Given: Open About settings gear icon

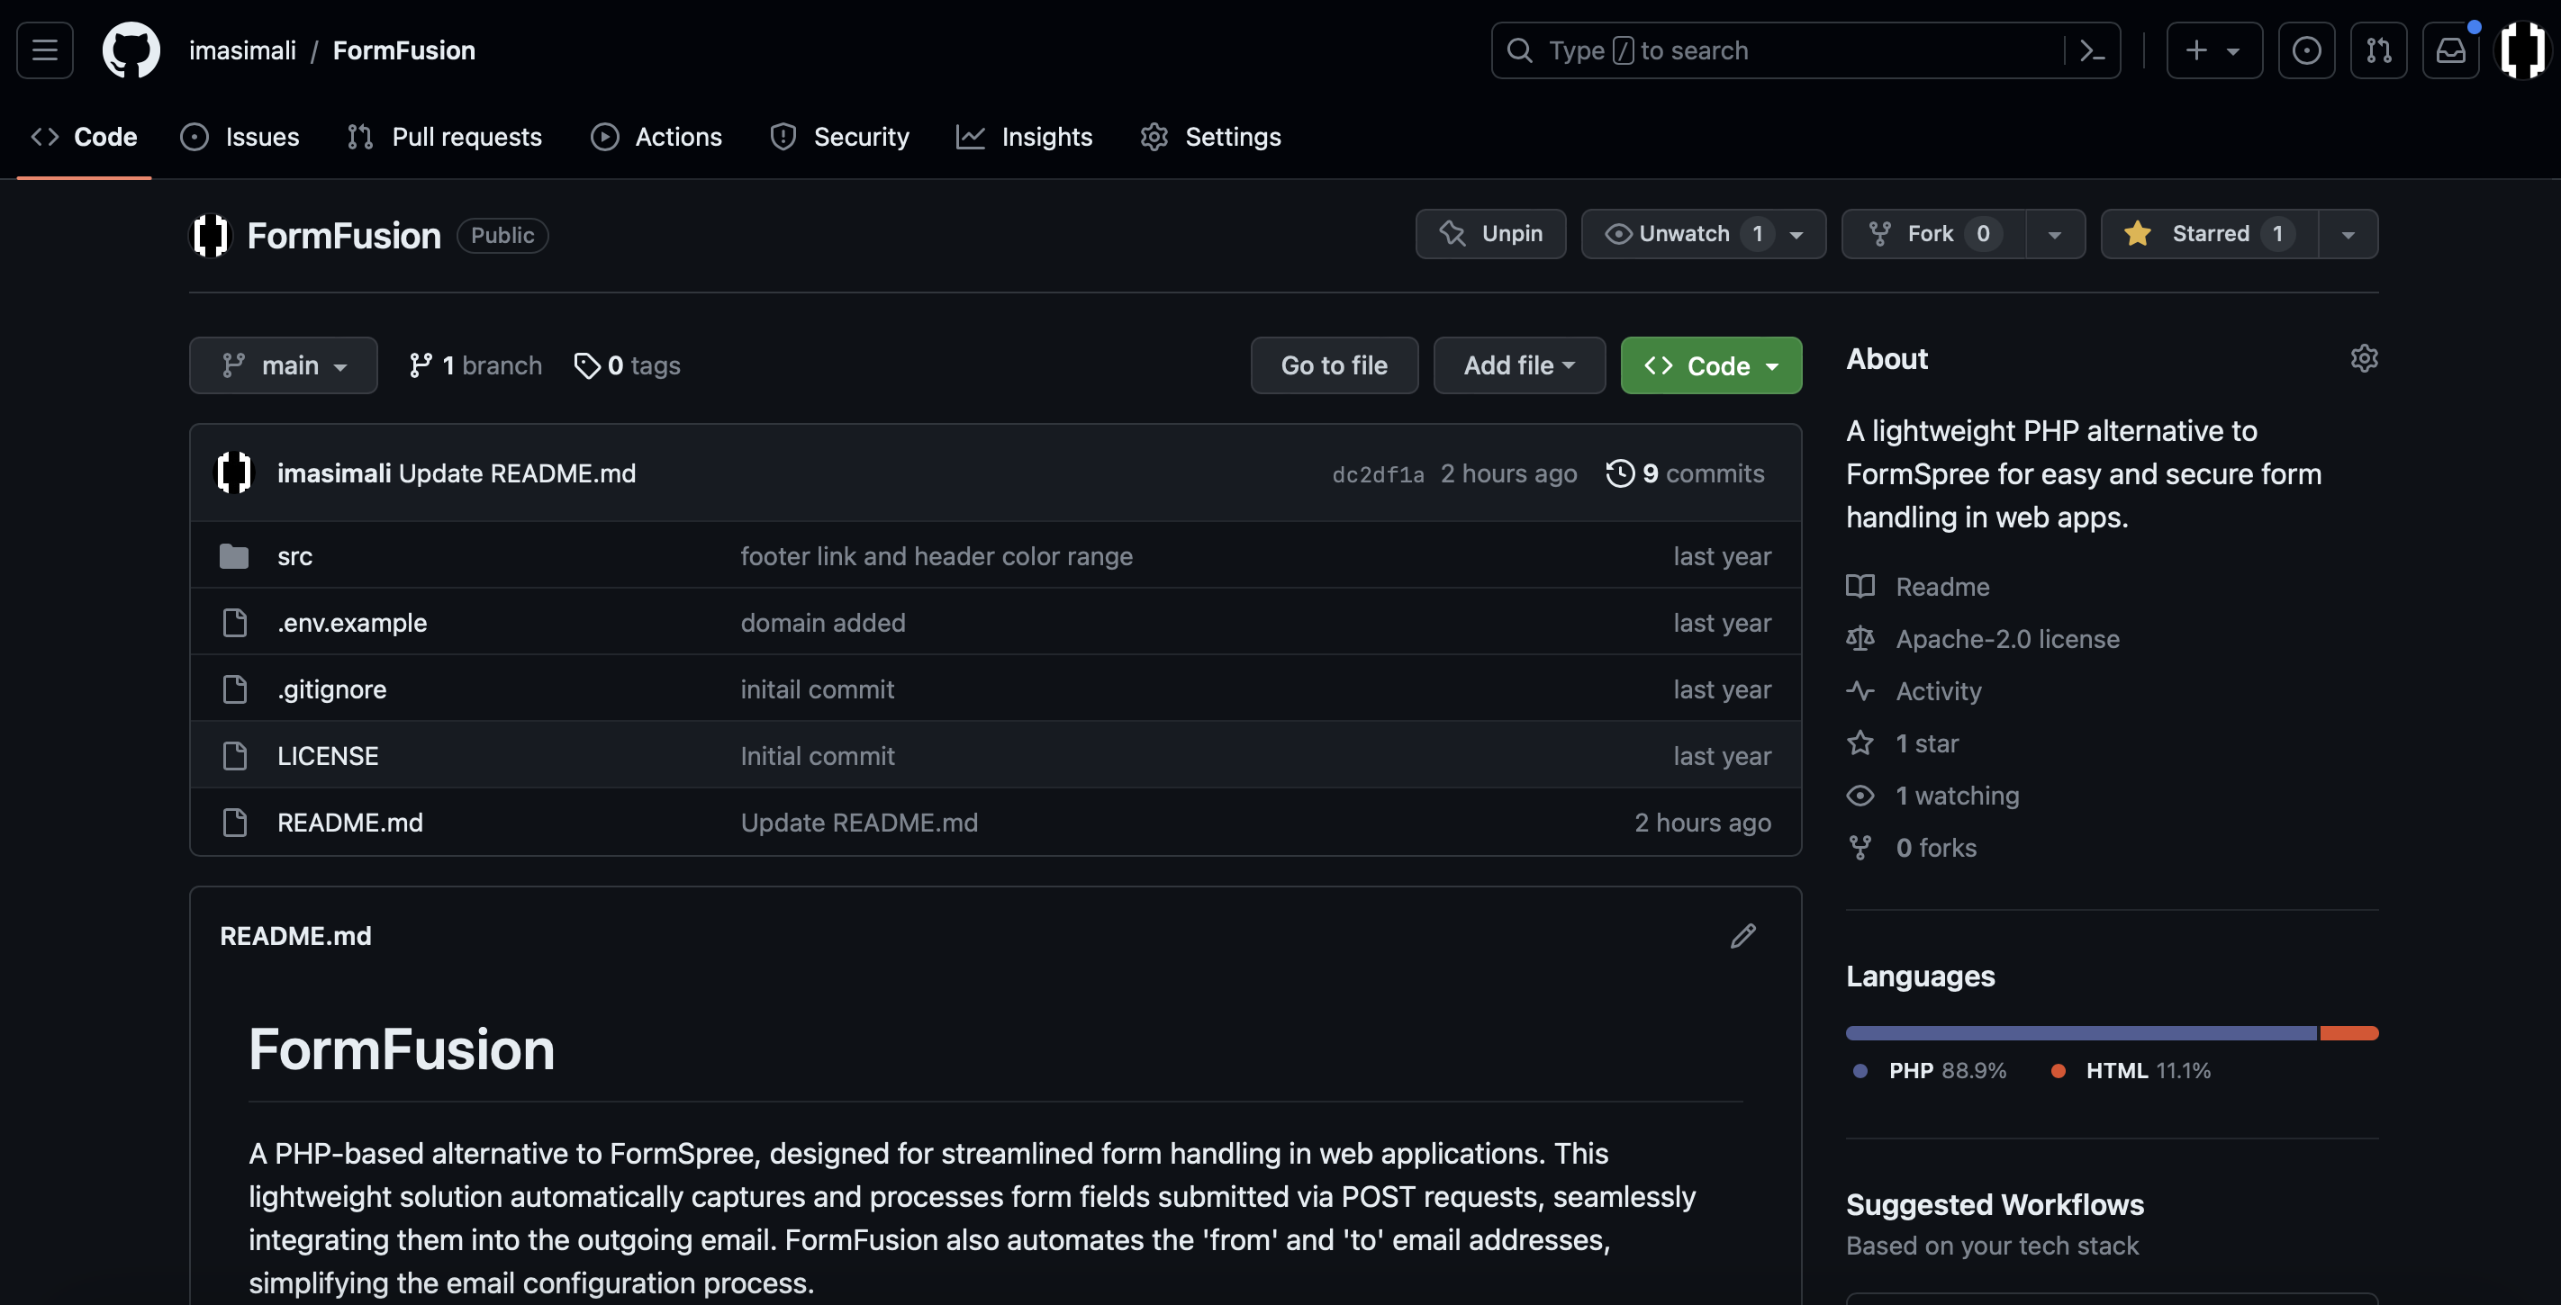Looking at the screenshot, I should 2364,358.
